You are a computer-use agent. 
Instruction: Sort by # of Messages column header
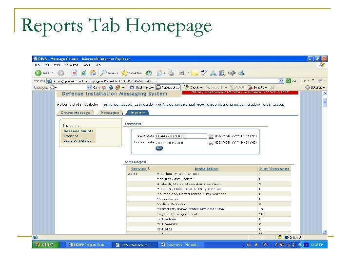[274, 169]
